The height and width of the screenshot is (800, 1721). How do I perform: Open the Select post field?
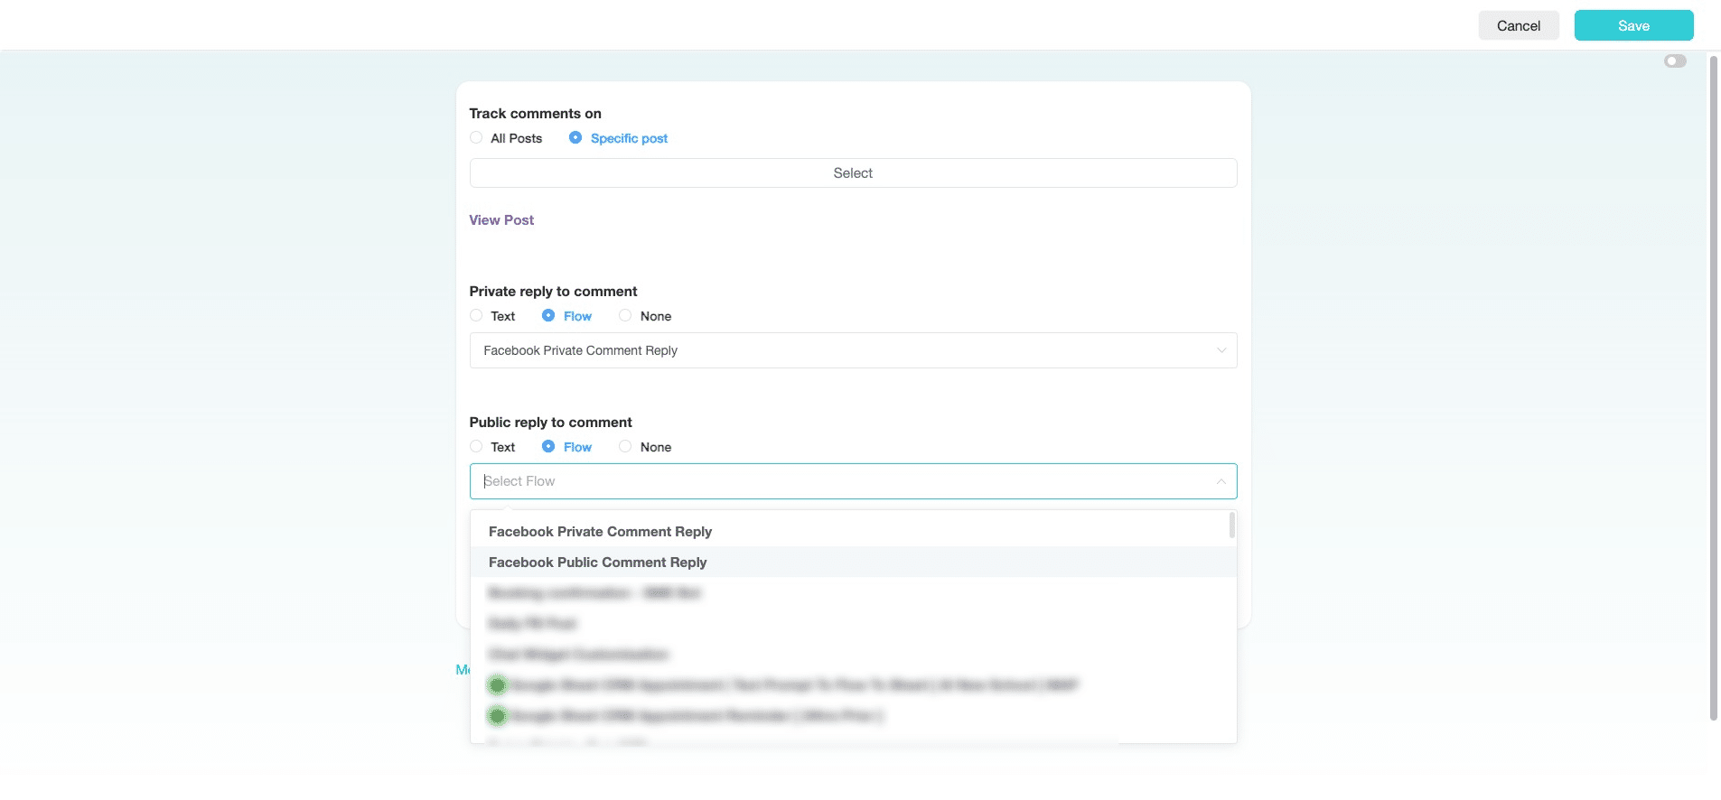point(853,173)
